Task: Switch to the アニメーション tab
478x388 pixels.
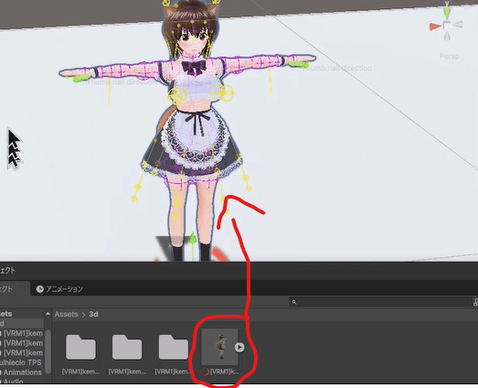Action: pyautogui.click(x=59, y=289)
